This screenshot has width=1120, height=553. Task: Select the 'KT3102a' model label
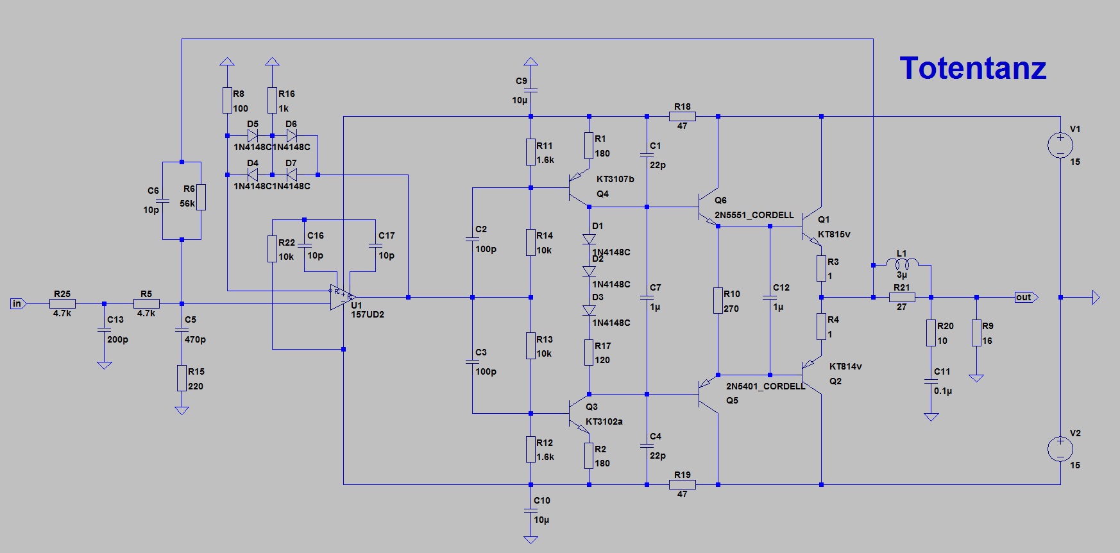tap(604, 421)
